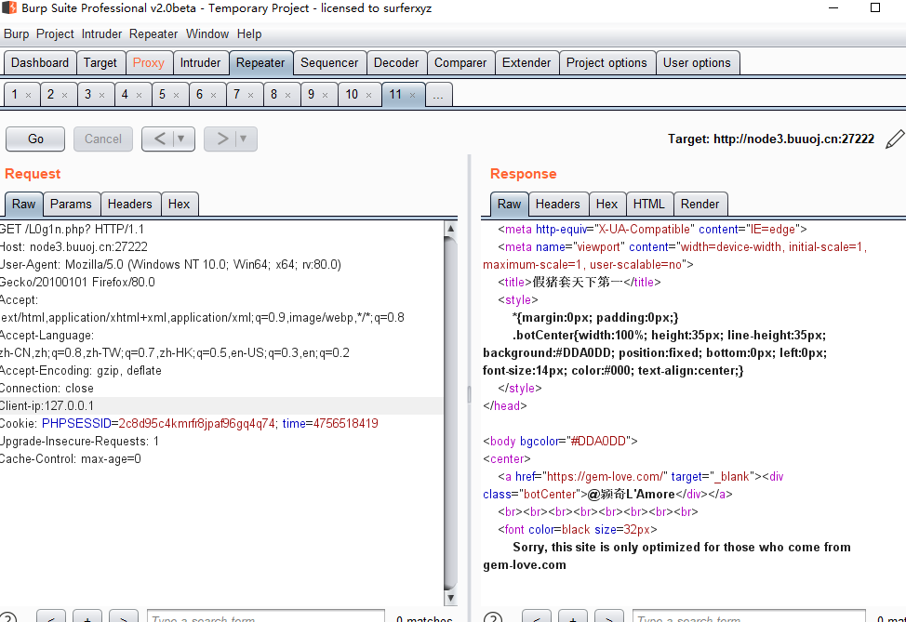Open the Project menu
Screen dimensions: 906x622
(55, 33)
